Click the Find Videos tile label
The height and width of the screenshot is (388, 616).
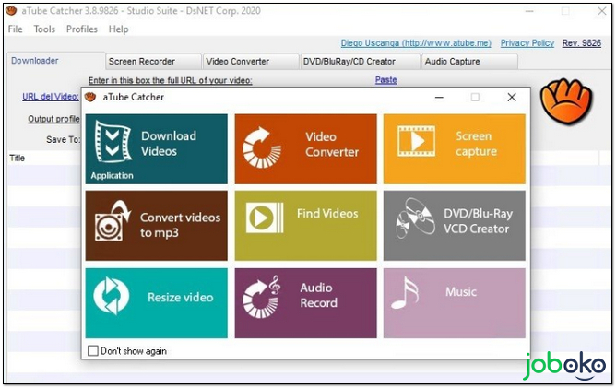(327, 214)
